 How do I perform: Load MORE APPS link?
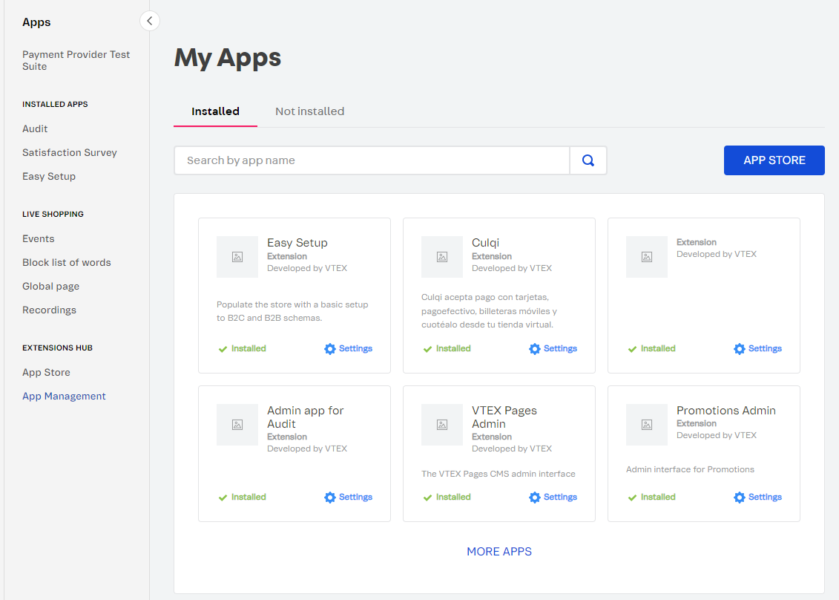click(499, 552)
